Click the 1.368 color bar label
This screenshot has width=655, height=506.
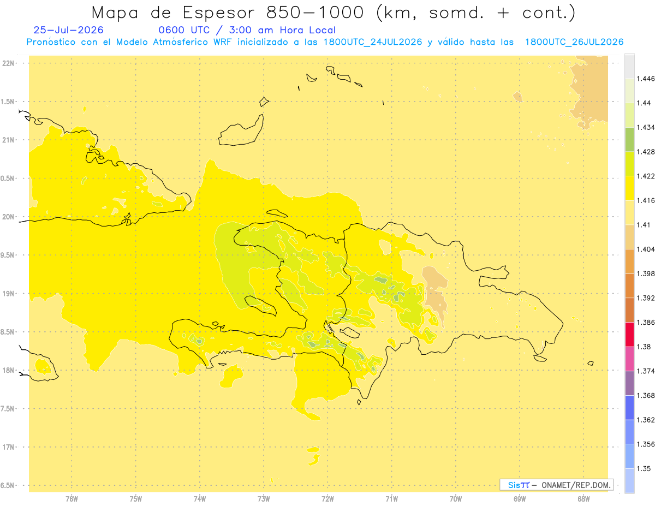tap(646, 395)
